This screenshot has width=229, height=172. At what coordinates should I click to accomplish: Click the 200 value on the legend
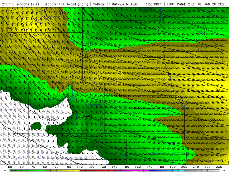tap(184, 167)
